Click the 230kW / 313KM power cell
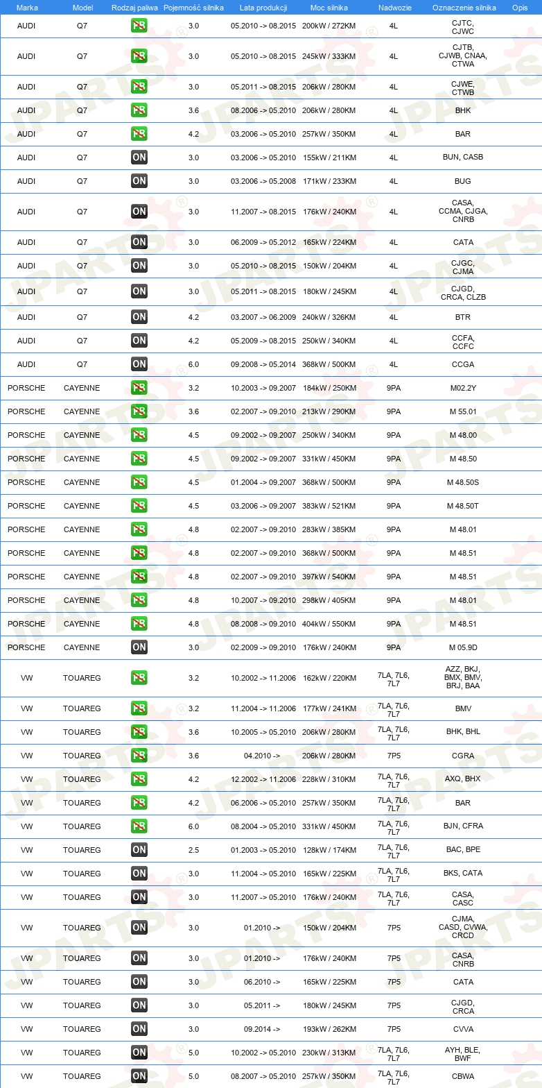542x1088 pixels. pos(329,1053)
